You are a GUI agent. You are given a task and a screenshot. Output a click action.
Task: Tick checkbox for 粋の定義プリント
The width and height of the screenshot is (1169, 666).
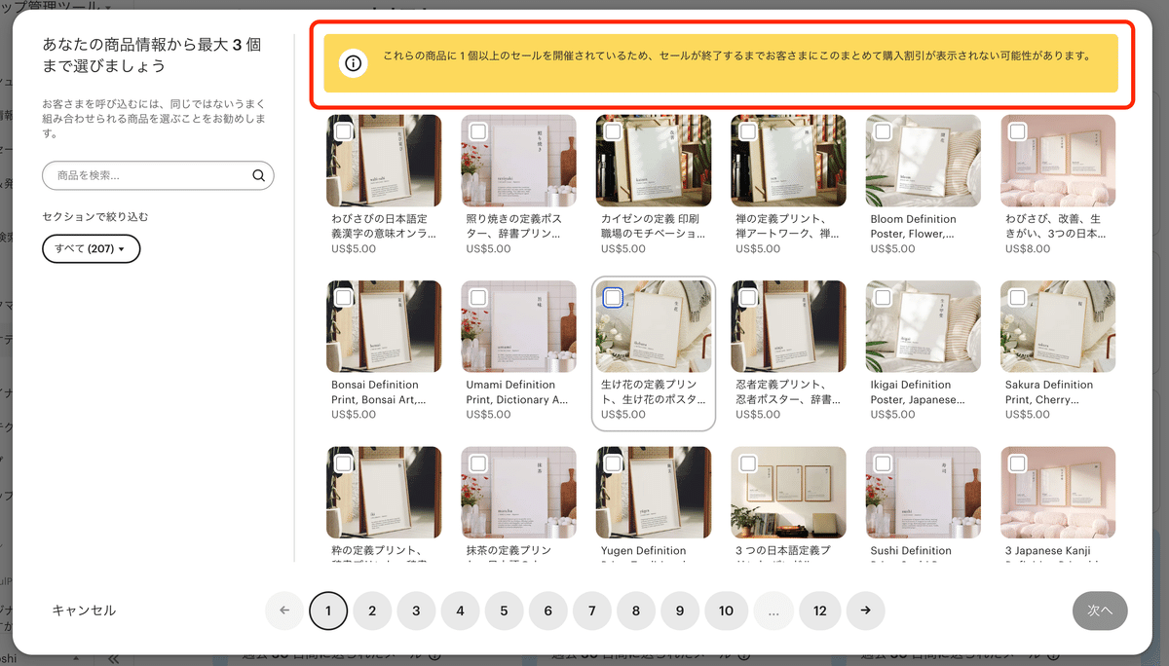pyautogui.click(x=344, y=462)
